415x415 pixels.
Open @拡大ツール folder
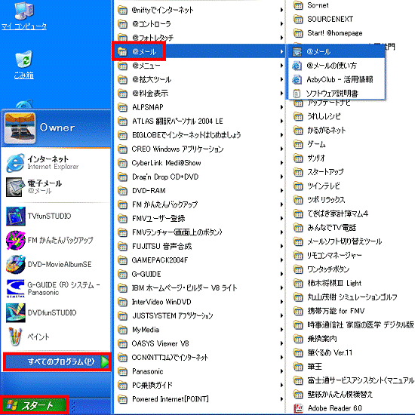200,79
